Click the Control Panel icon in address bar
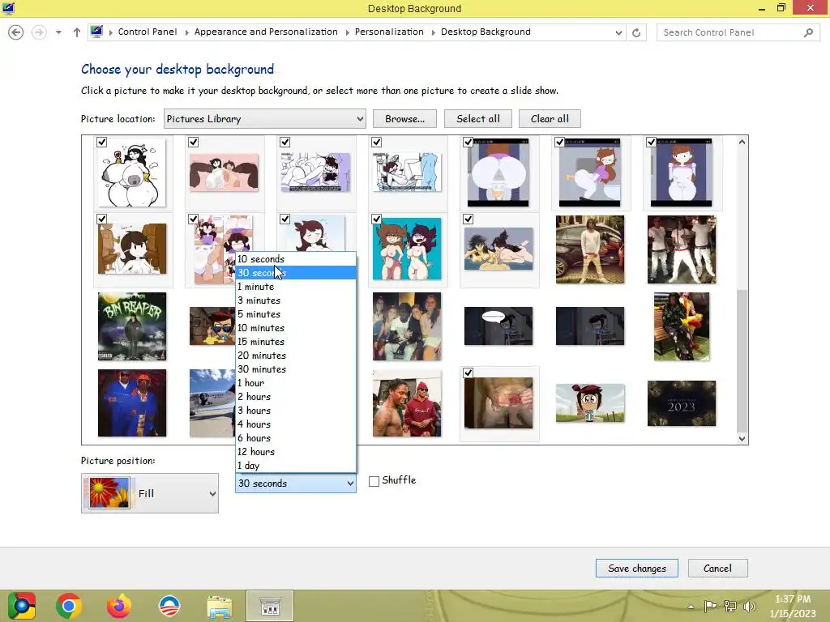Screen dimensions: 830x622 point(96,32)
